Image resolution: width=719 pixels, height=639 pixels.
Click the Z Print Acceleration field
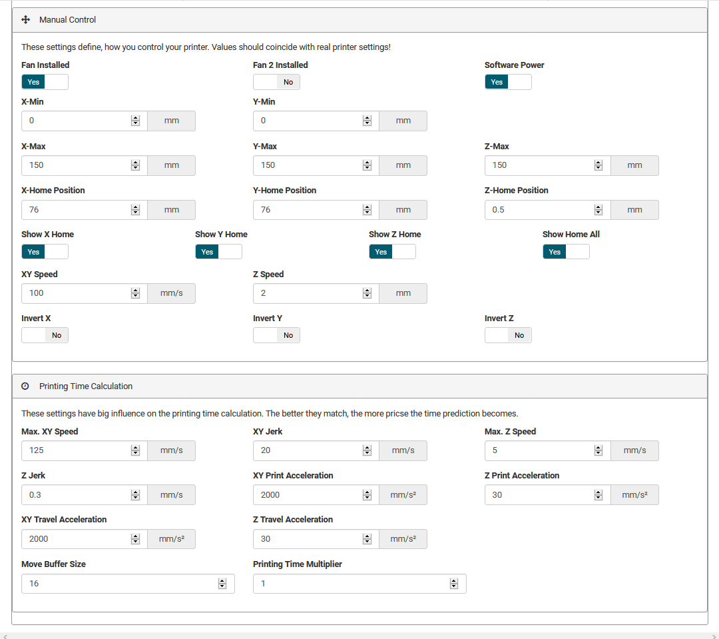pos(547,495)
